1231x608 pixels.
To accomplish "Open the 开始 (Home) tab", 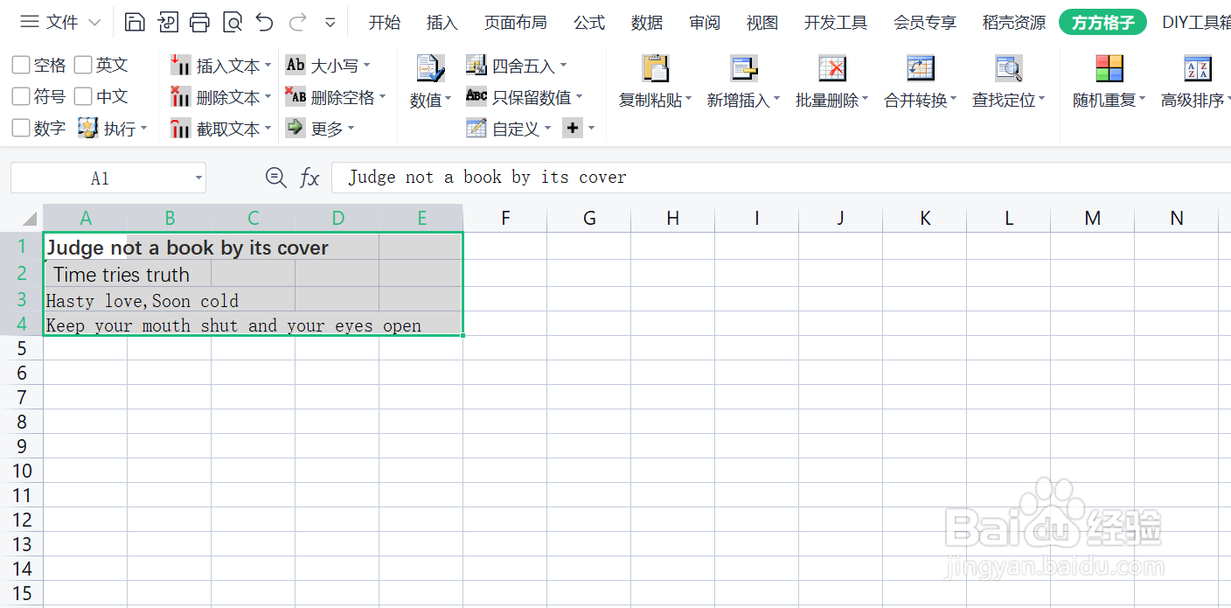I will pyautogui.click(x=385, y=23).
